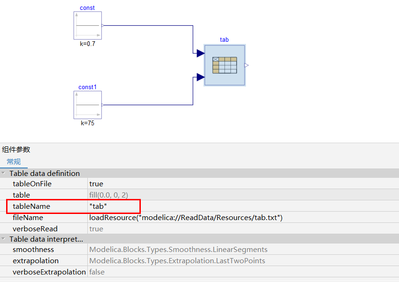Viewport: 399px width, 282px height.
Task: Open the smoothness LinearSegments value
Action: (178, 250)
